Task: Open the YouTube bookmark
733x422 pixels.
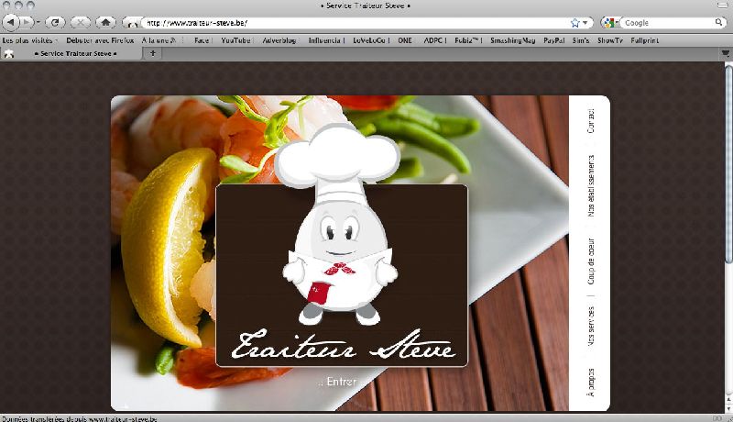Action: 235,40
